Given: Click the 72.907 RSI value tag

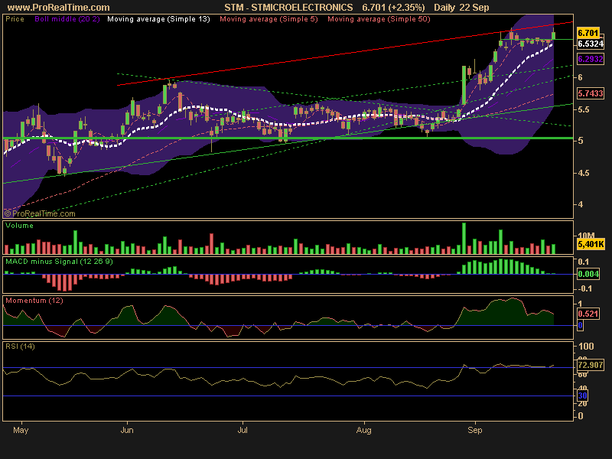Looking at the screenshot, I should (x=590, y=366).
